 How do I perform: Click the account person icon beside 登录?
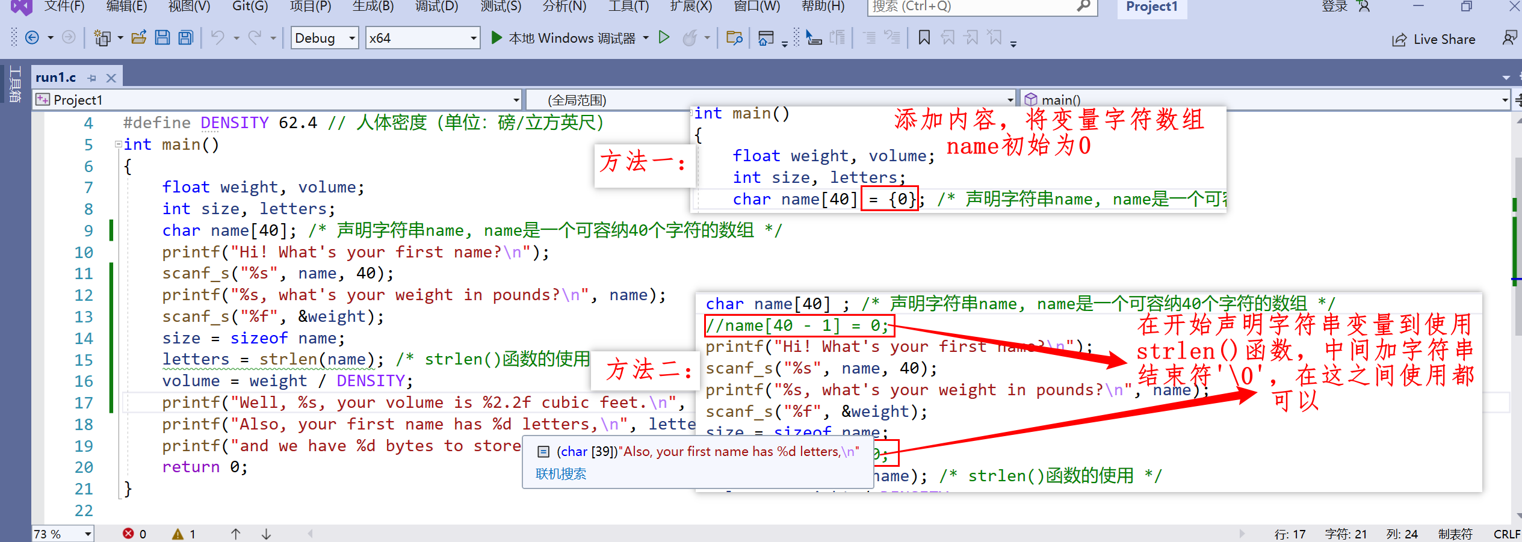point(1364,7)
